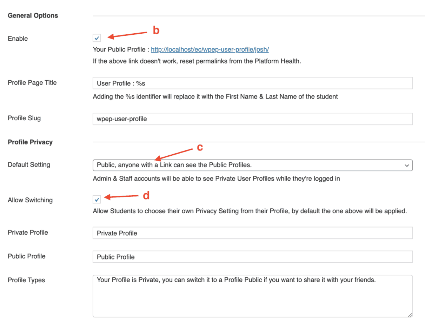This screenshot has height=324, width=425.
Task: Click the Profile Slug label
Action: 24,118
